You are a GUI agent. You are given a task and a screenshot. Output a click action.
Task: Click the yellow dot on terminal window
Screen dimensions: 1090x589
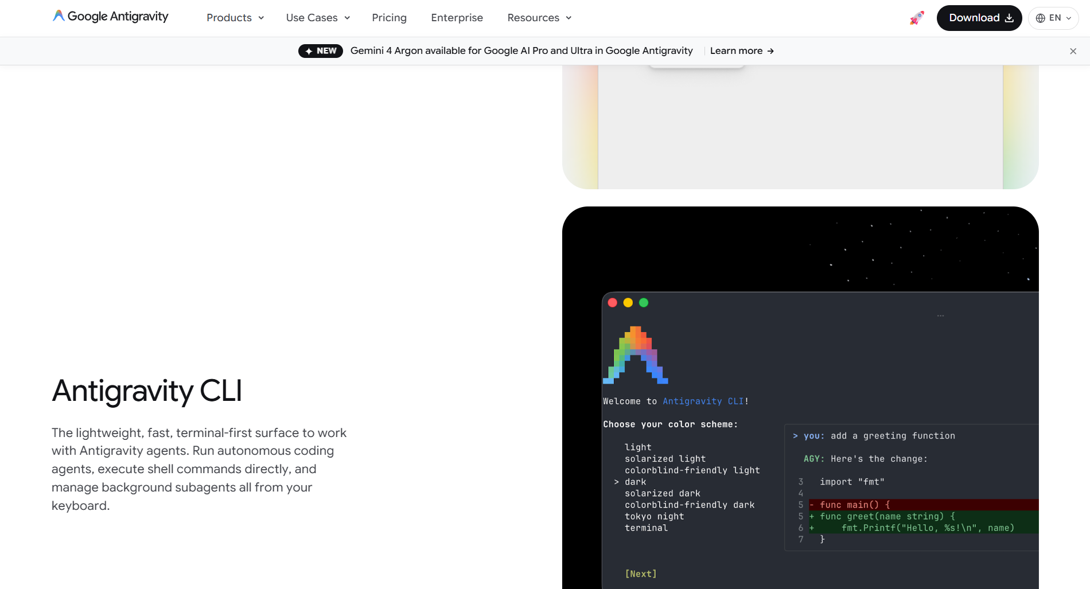point(628,303)
